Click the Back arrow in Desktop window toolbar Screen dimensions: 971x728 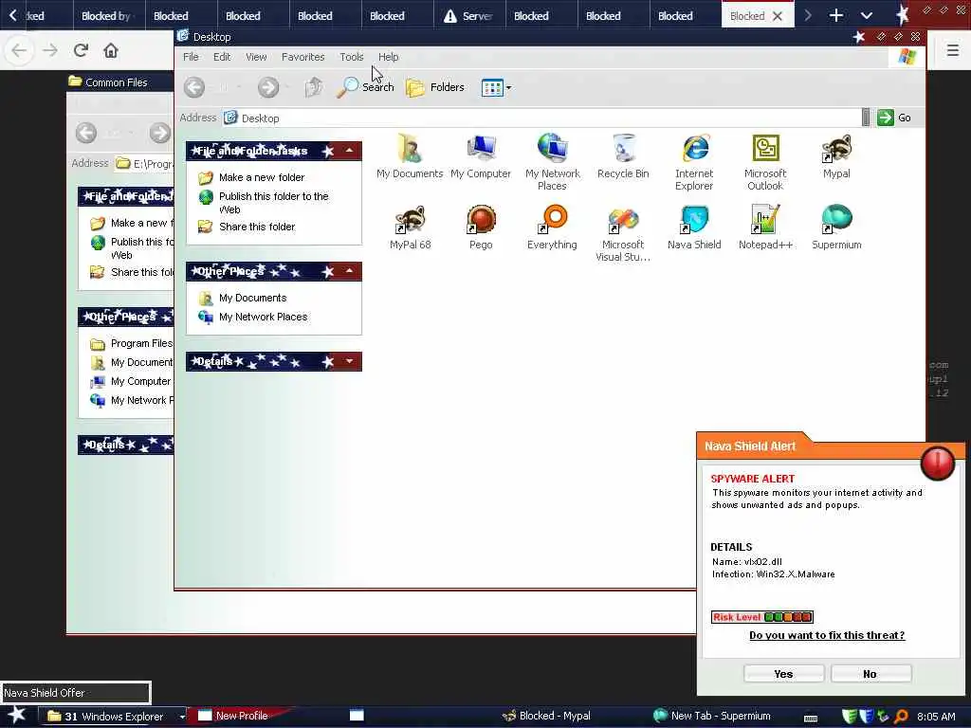[x=194, y=87]
